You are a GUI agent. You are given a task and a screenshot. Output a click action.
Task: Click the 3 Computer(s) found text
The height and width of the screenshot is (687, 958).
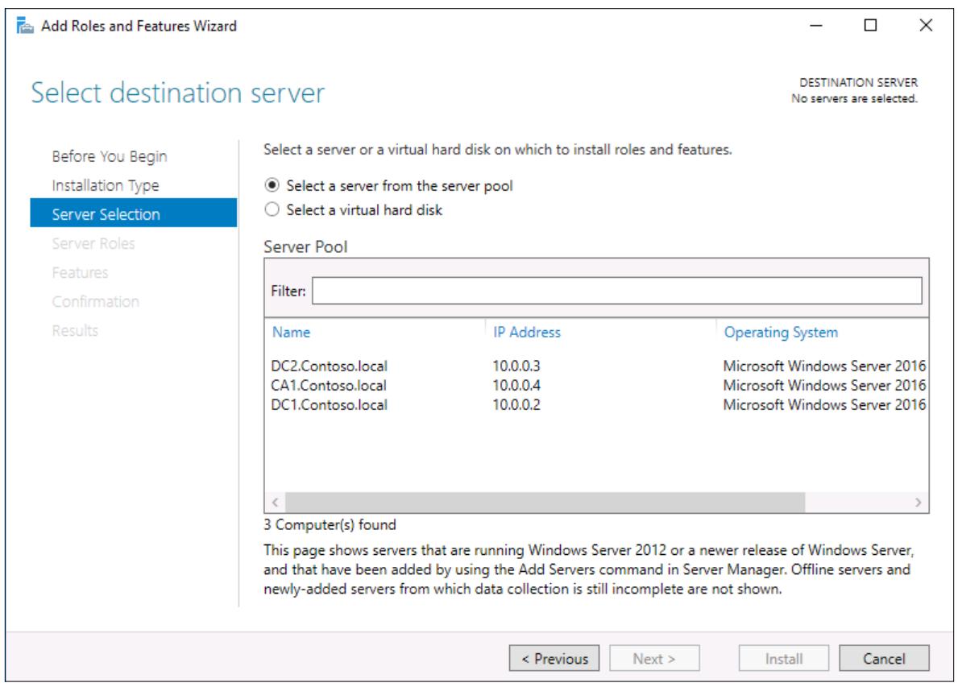330,524
